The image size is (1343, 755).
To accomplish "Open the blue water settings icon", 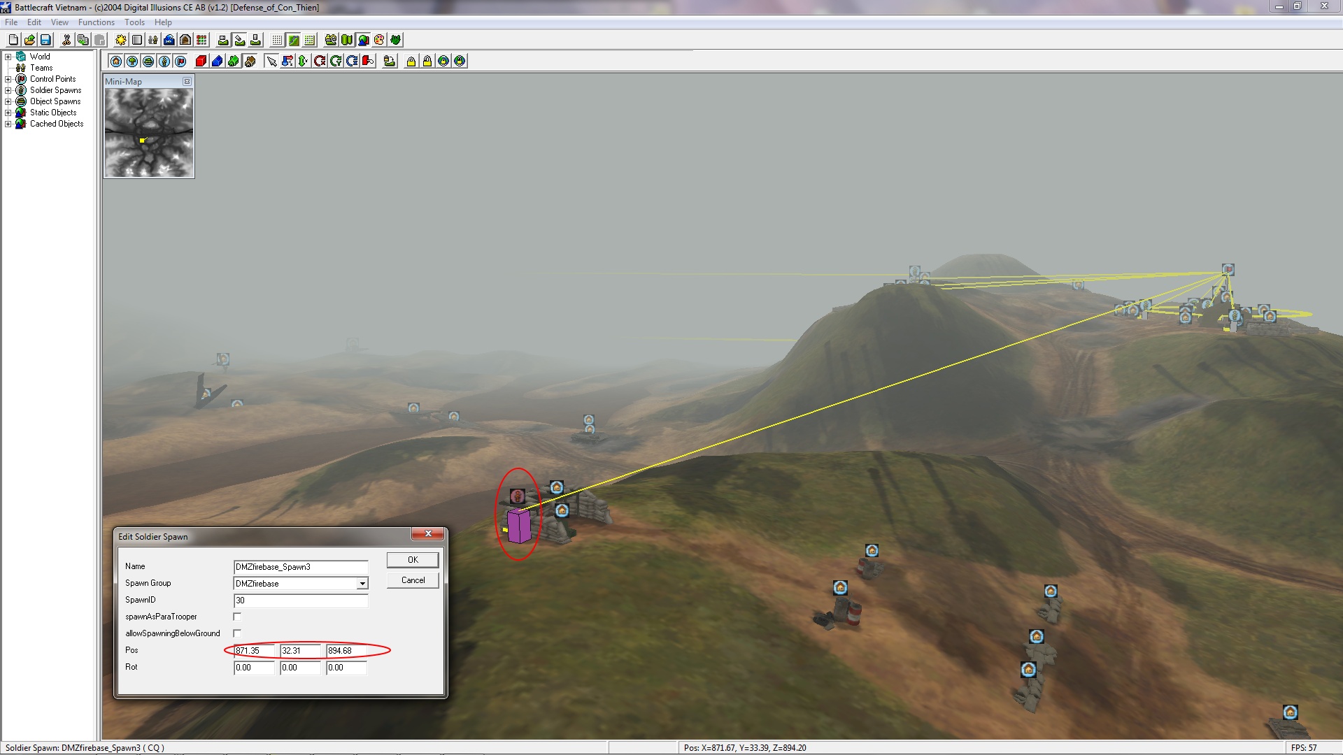I will (x=169, y=40).
